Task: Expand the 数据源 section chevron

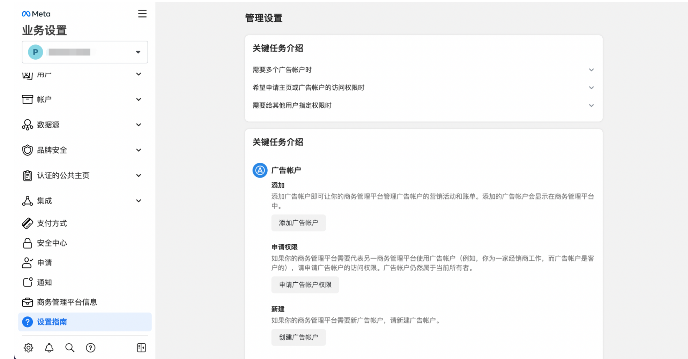Action: coord(139,125)
